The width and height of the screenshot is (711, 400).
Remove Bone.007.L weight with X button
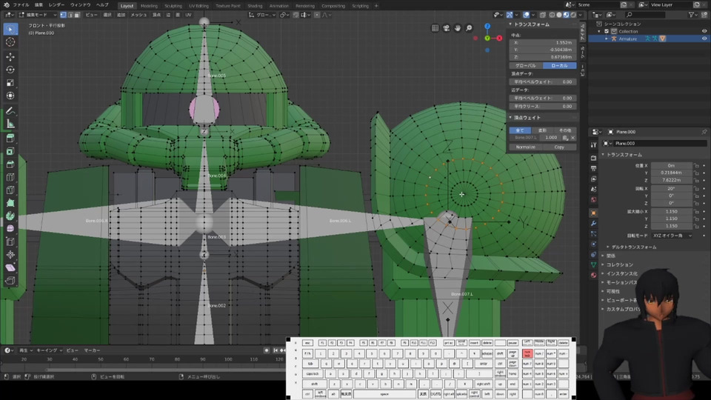pos(573,138)
